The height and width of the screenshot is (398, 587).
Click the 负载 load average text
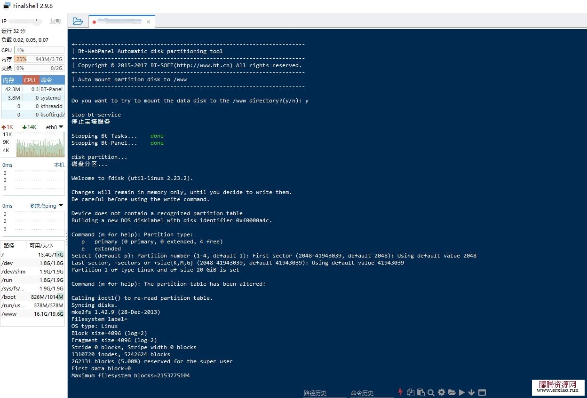(25, 40)
